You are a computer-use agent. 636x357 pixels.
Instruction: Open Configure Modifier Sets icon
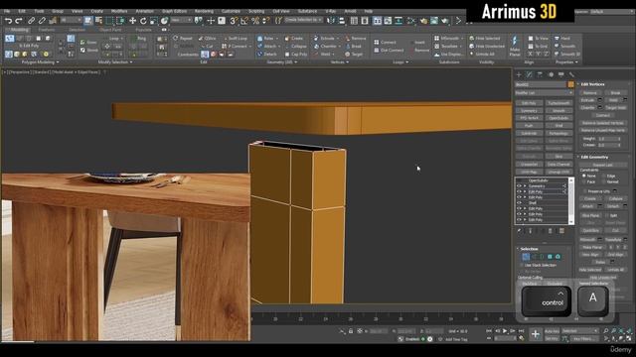point(561,231)
